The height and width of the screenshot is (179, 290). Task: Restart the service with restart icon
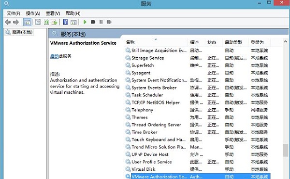109,22
